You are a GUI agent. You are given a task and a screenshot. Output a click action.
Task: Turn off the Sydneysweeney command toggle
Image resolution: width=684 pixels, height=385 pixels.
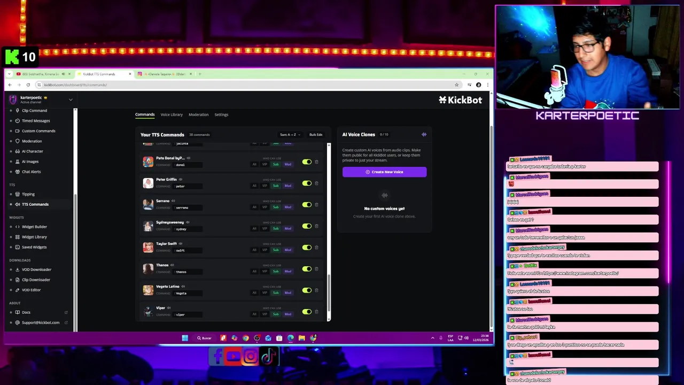pyautogui.click(x=307, y=226)
